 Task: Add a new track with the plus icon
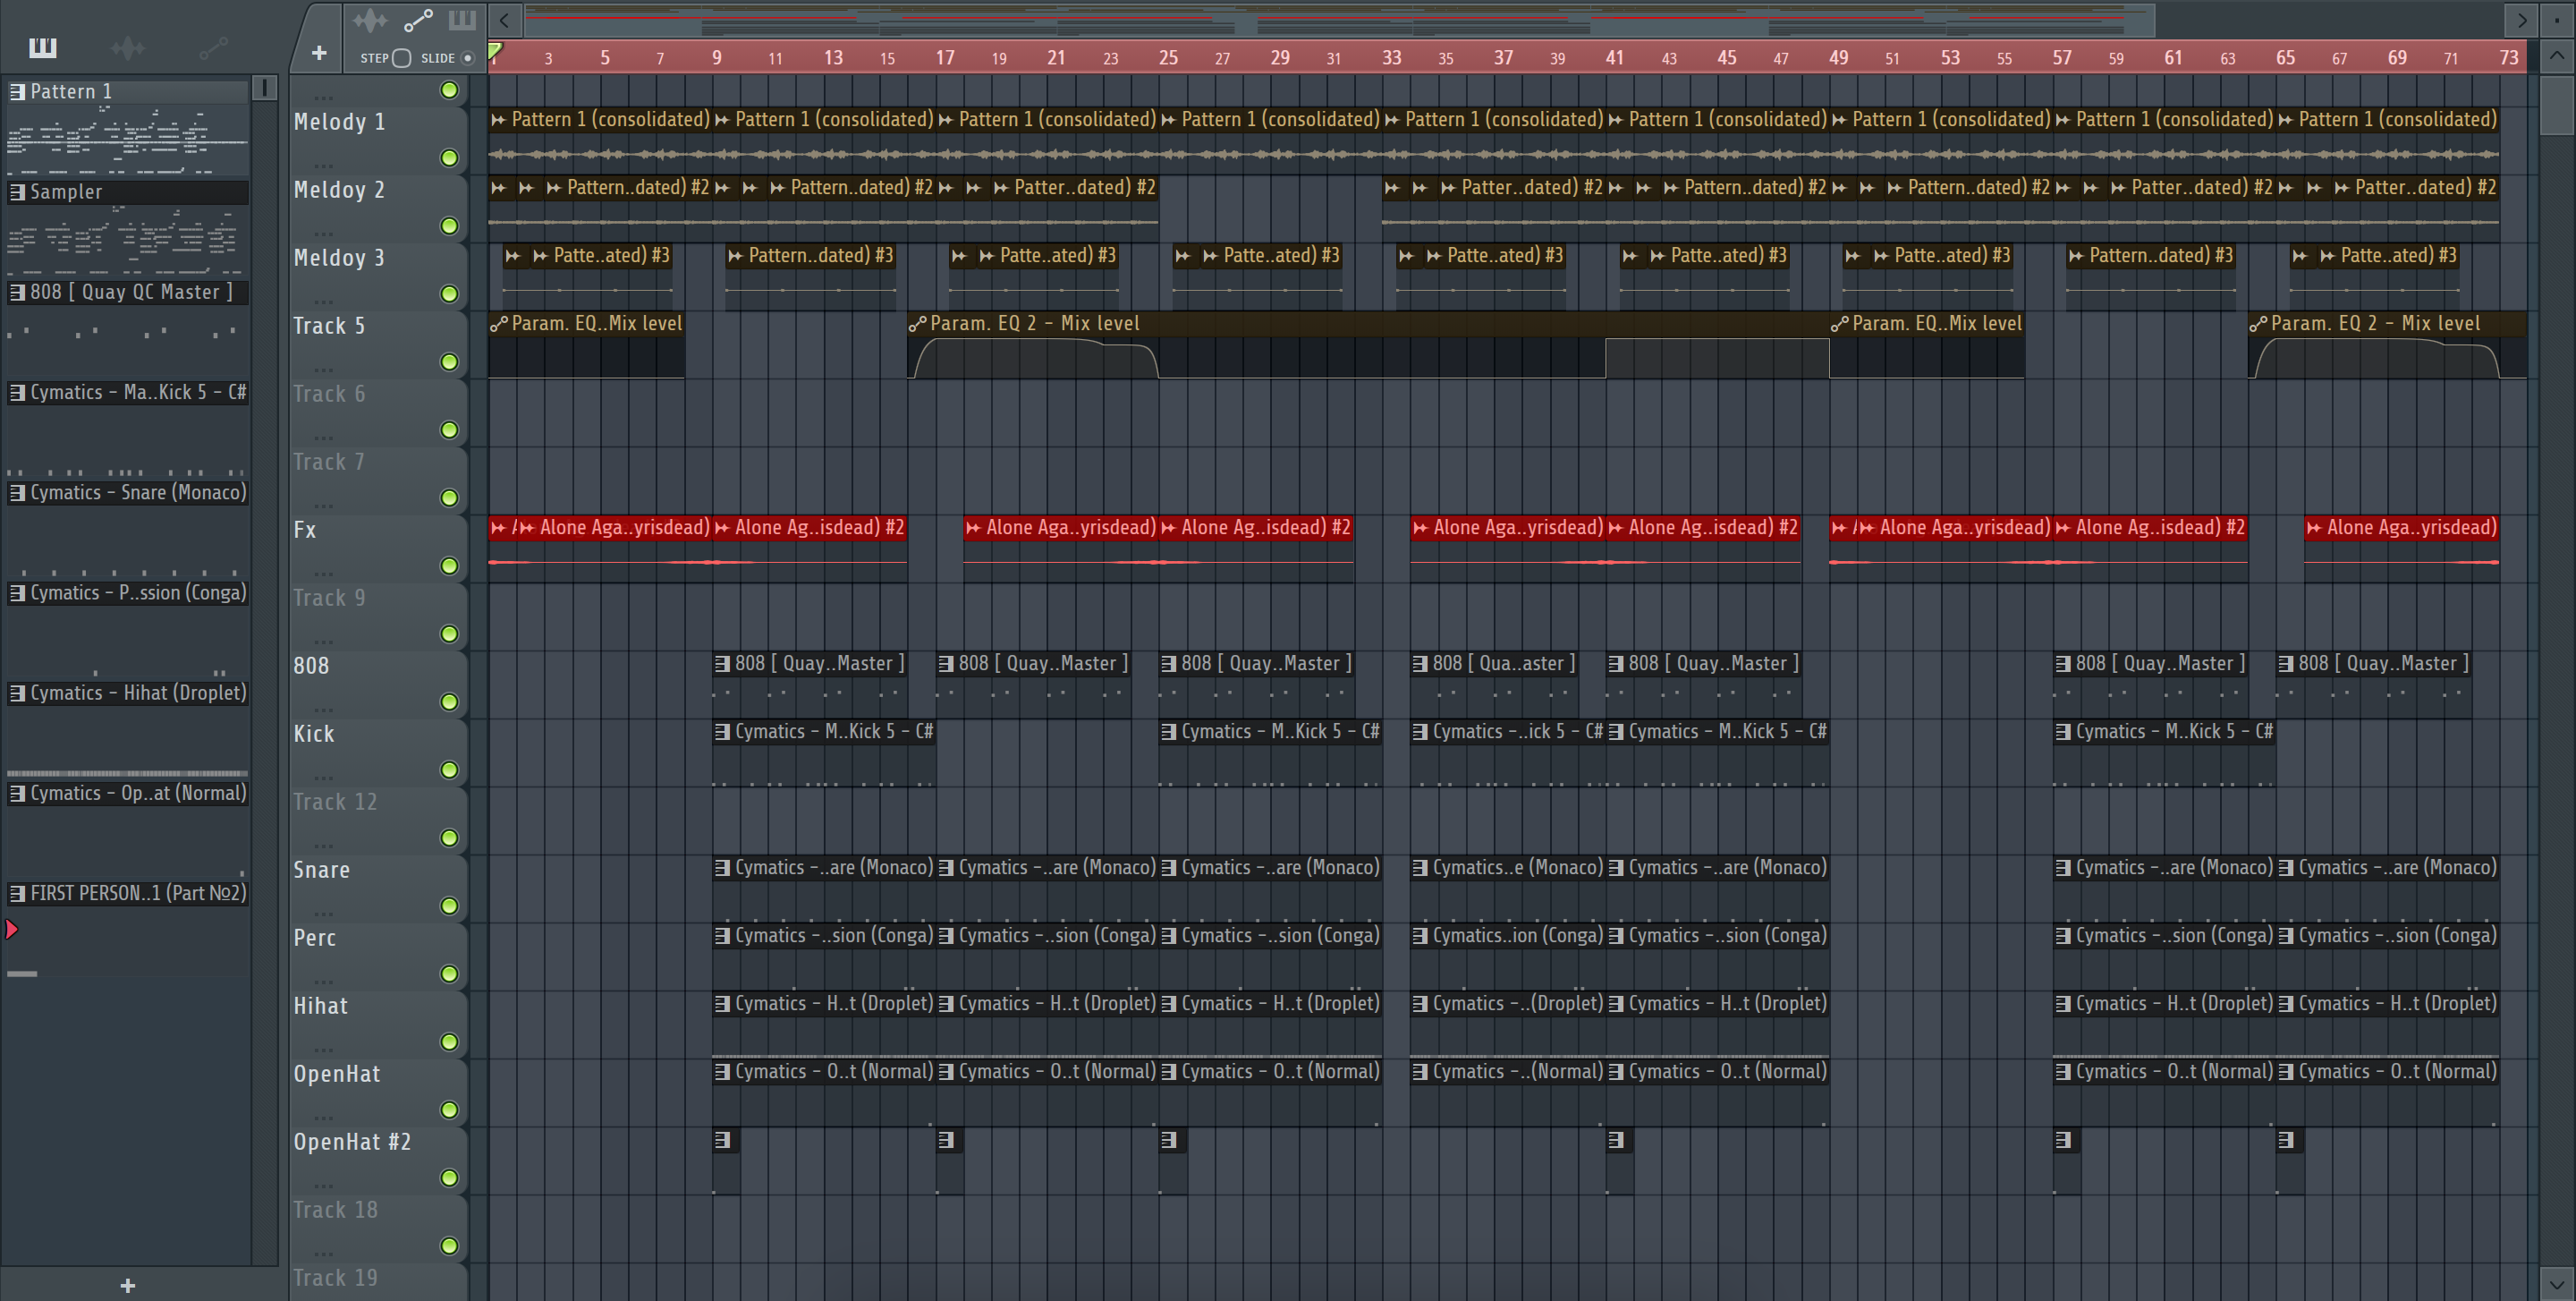click(319, 53)
